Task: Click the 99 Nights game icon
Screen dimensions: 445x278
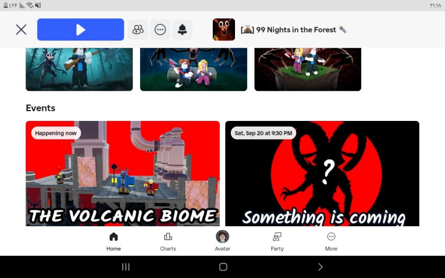Action: coord(224,30)
